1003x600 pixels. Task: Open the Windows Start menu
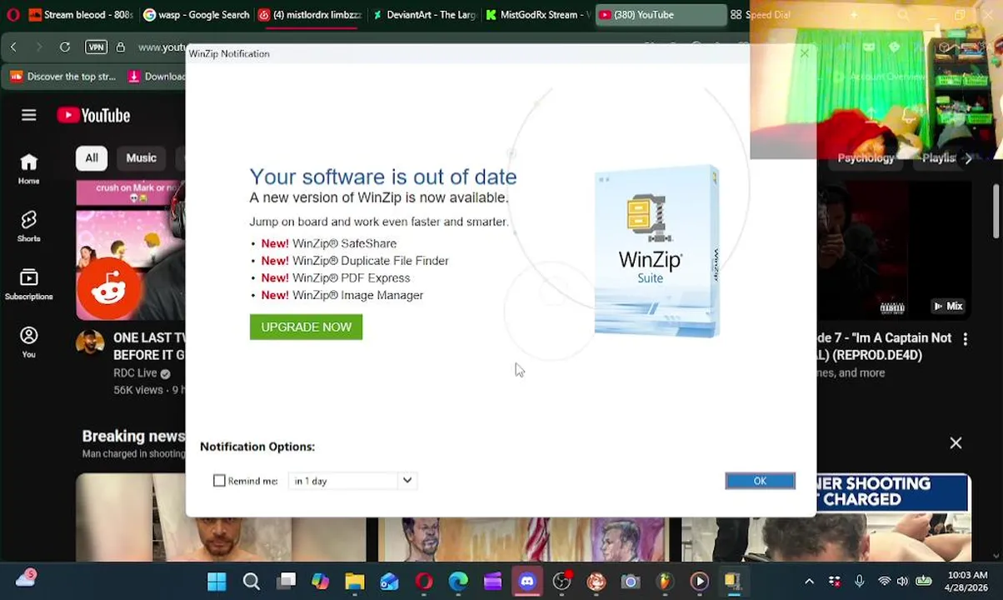click(217, 581)
